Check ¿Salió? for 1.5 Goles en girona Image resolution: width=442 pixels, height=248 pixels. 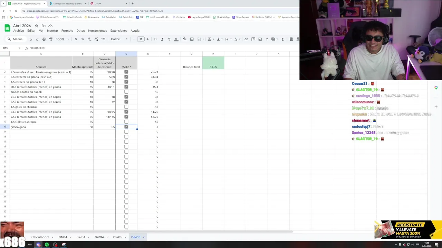click(126, 122)
